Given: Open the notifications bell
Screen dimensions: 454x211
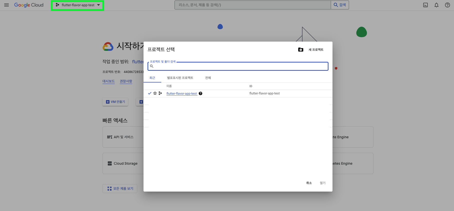Looking at the screenshot, I should point(436,5).
